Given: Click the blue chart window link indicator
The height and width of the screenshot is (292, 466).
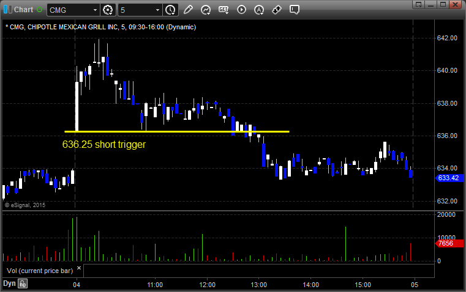Looking at the screenshot, I should tap(8, 10).
